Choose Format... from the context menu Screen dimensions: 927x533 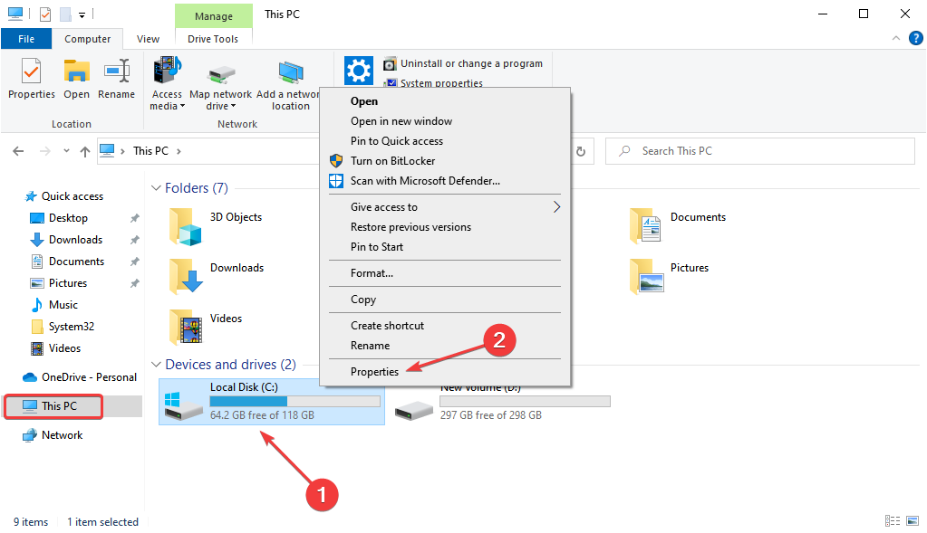coord(372,272)
